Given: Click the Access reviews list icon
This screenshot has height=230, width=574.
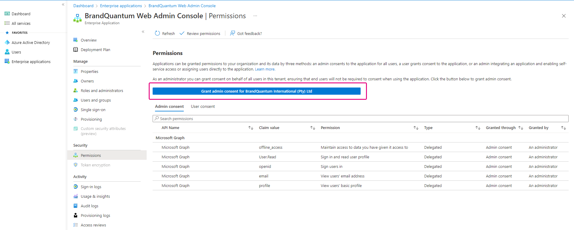Looking at the screenshot, I should point(75,225).
